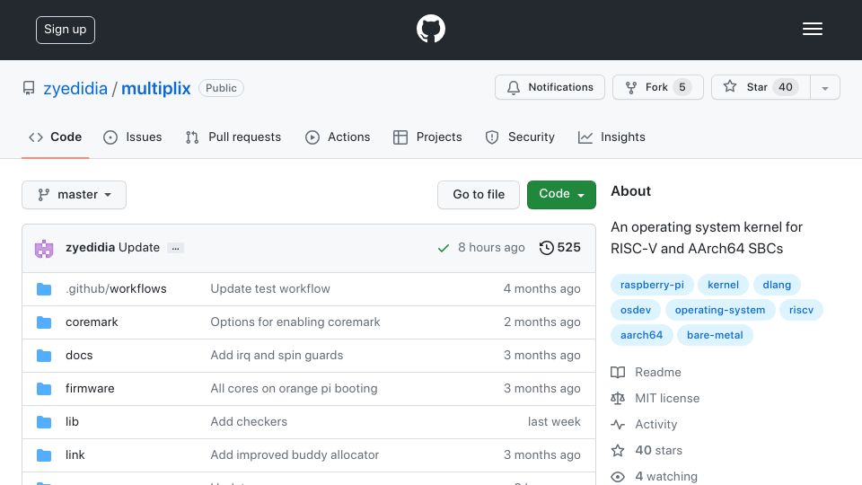Select the operating-system topic tag
Image resolution: width=862 pixels, height=485 pixels.
[x=720, y=310]
